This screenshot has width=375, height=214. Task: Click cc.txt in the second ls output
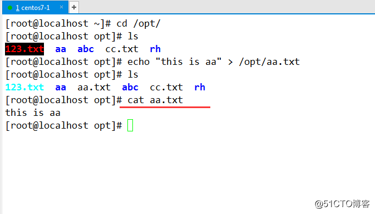click(166, 87)
